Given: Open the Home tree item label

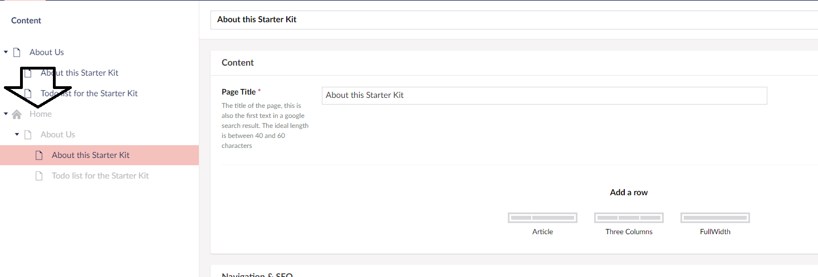Looking at the screenshot, I should point(41,114).
